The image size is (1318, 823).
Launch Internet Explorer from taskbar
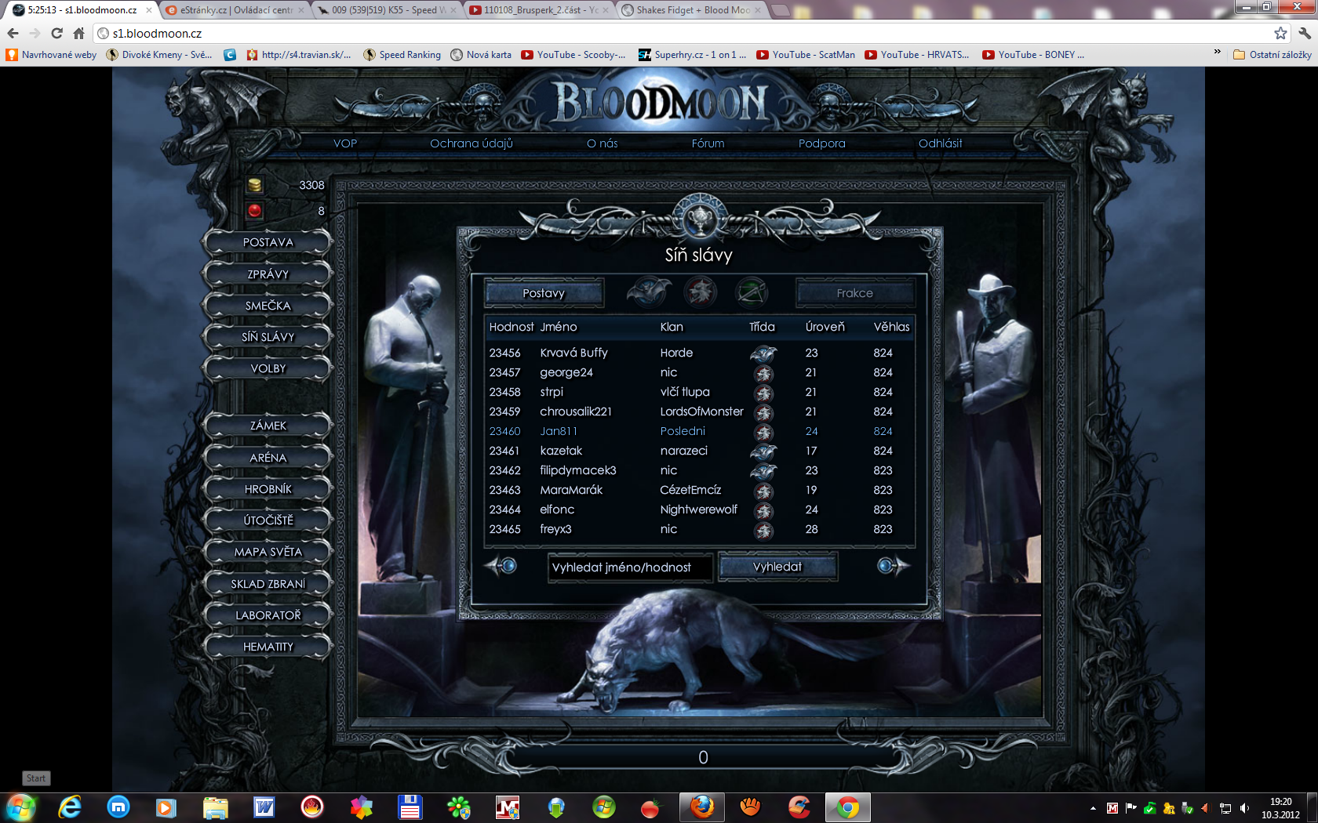pos(70,807)
